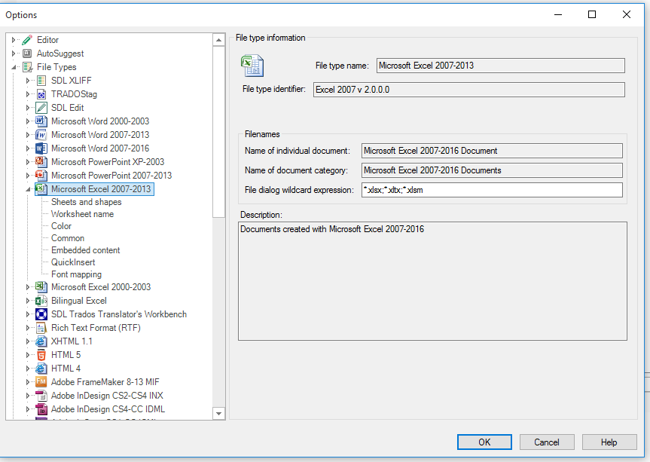Click the Bilingual Excel icon
Image resolution: width=650 pixels, height=462 pixels.
[41, 301]
